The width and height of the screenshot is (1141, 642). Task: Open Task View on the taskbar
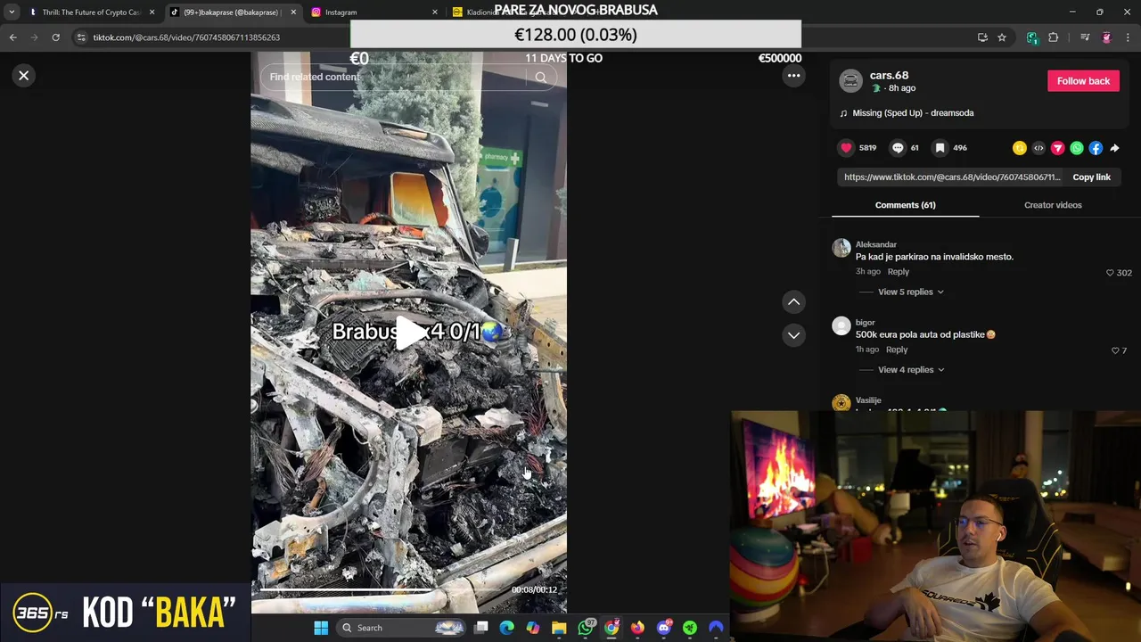pyautogui.click(x=481, y=628)
